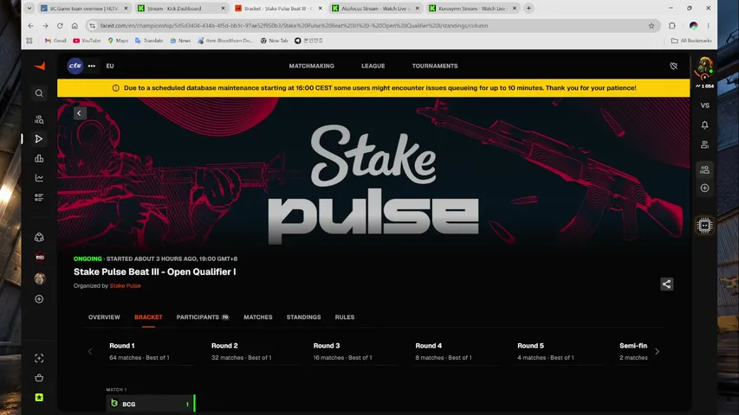This screenshot has width=739, height=415.
Task: Select the BRACKET tab
Action: (148, 317)
